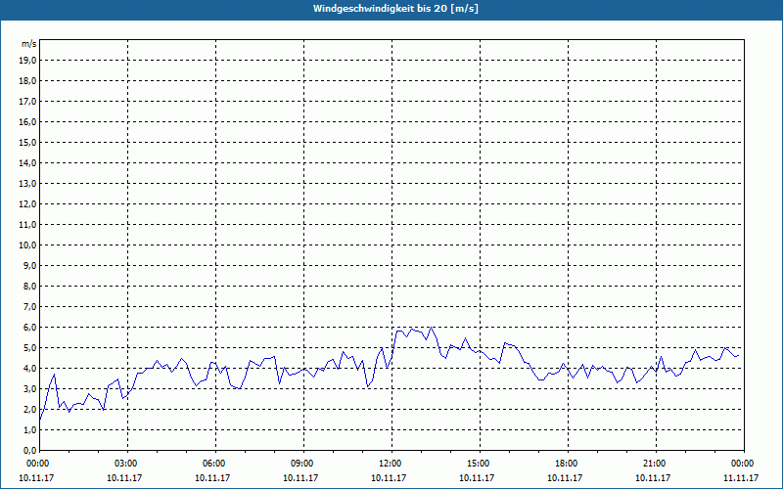This screenshot has height=489, width=783.
Task: Select the 17,0 y-axis label
Action: 28,102
